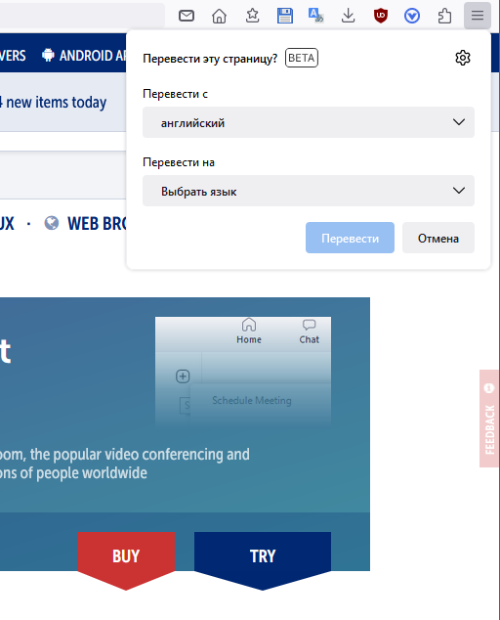
Task: Go to the Home page icon
Action: pos(219,16)
